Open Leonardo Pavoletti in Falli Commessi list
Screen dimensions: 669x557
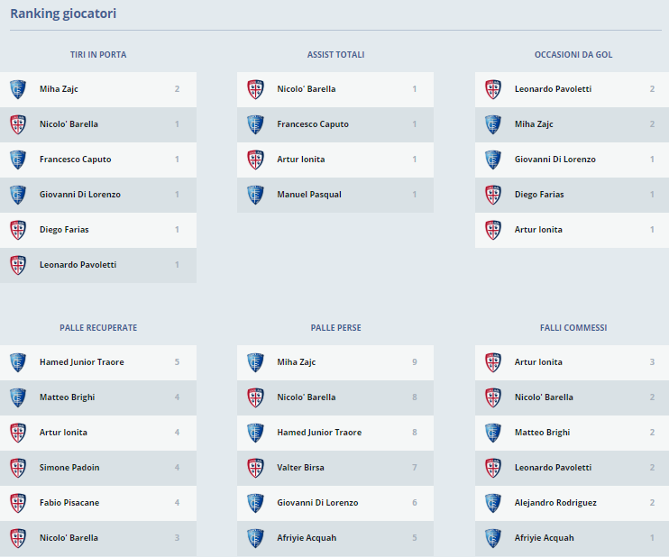tap(553, 468)
